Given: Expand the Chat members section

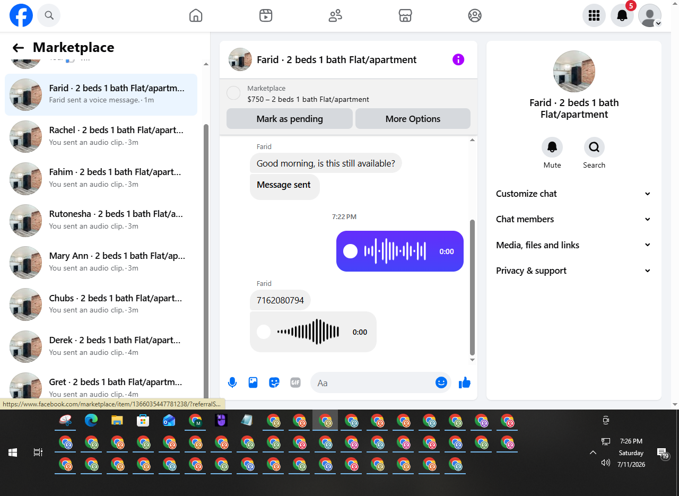Looking at the screenshot, I should pyautogui.click(x=573, y=219).
